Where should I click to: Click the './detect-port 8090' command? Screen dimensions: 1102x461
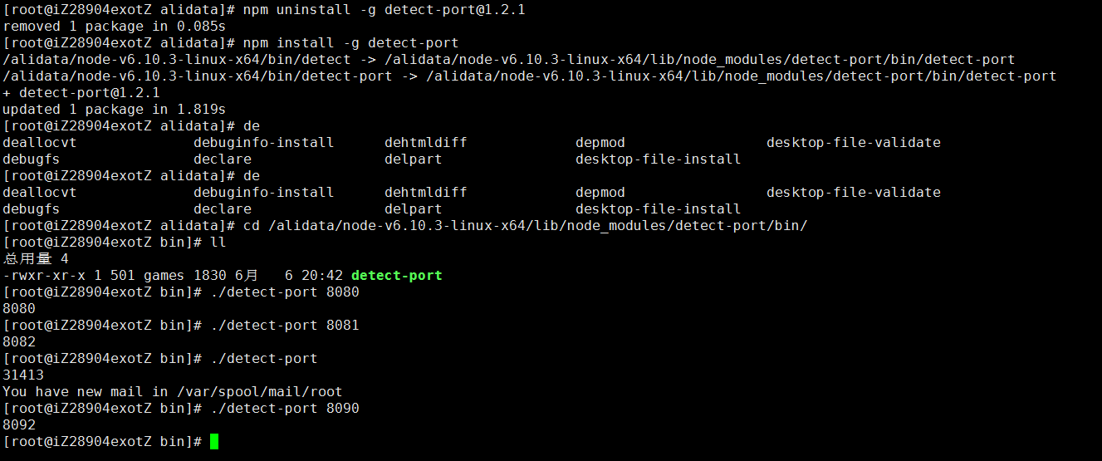click(285, 408)
